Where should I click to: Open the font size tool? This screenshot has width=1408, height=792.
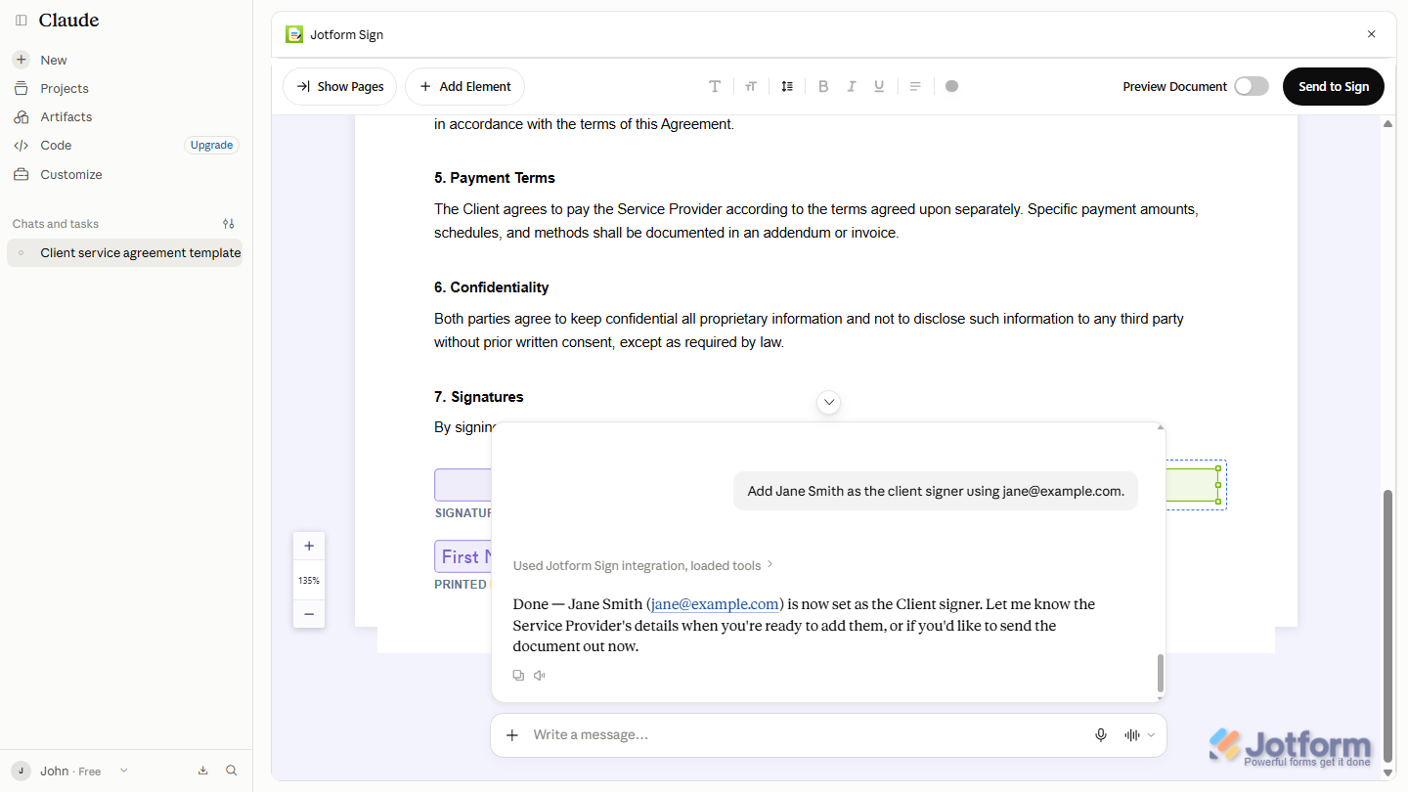point(751,86)
